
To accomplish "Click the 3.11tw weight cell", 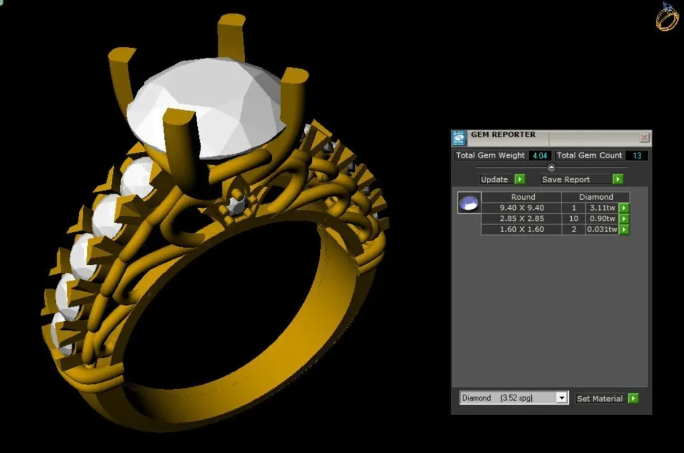I will (603, 208).
